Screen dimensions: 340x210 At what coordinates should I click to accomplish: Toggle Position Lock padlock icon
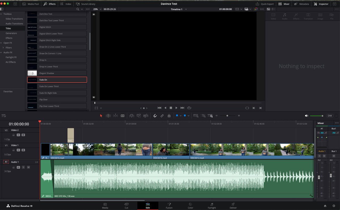[x=169, y=116]
